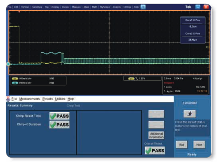Image resolution: width=217 pixels, height=162 pixels.
Task: Open the Trig menu
Action: 46,7
